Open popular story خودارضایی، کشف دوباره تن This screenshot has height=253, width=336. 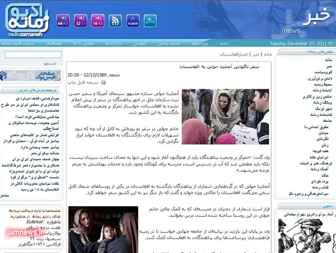click(x=38, y=99)
